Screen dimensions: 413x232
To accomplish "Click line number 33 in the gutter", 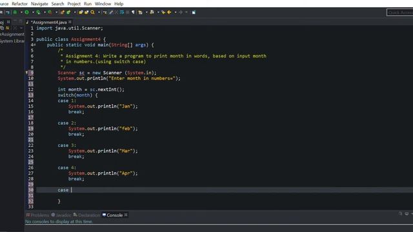I will [x=31, y=207].
